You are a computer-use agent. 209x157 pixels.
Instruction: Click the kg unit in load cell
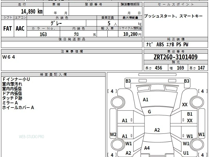pos(140,24)
